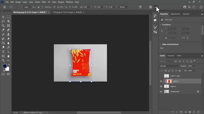
Task: Select the Paint Bucket tool
Action: click(3, 43)
